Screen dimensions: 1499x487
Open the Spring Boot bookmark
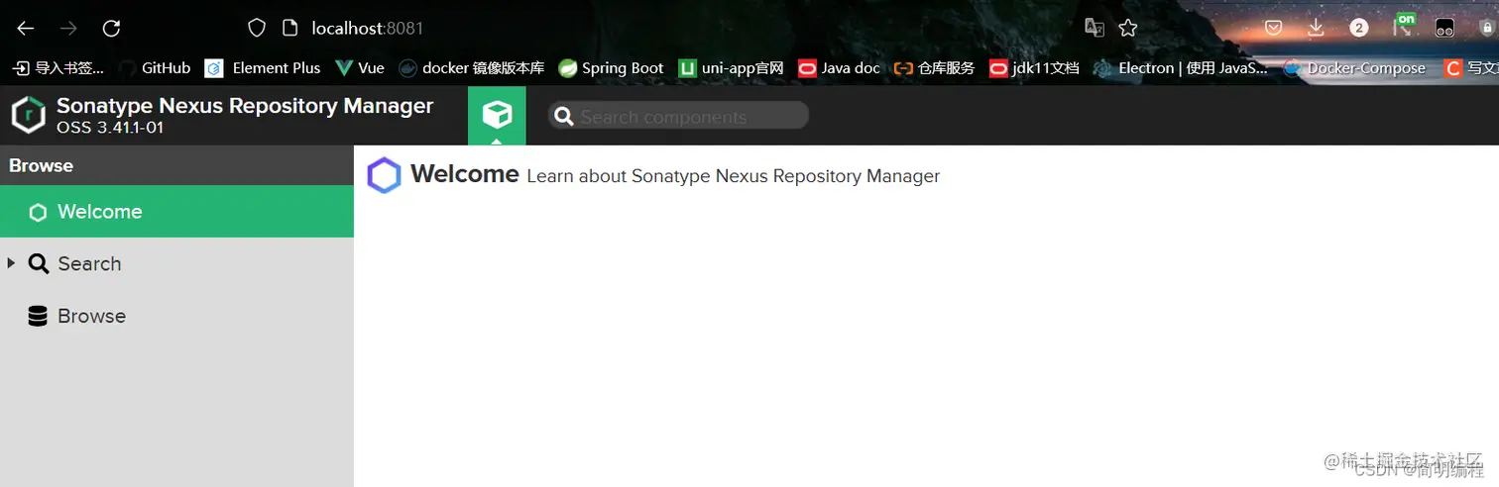click(x=611, y=68)
